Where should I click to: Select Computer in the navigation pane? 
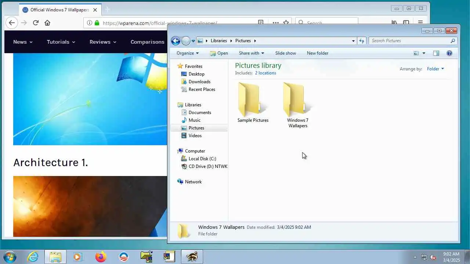[195, 151]
